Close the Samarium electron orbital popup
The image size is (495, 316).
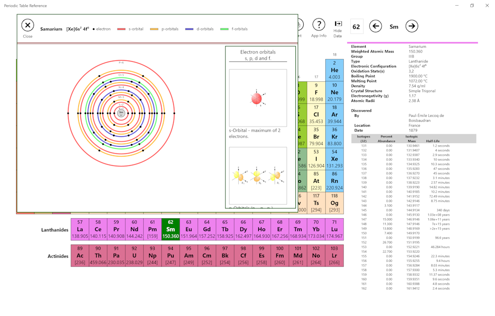point(28,25)
